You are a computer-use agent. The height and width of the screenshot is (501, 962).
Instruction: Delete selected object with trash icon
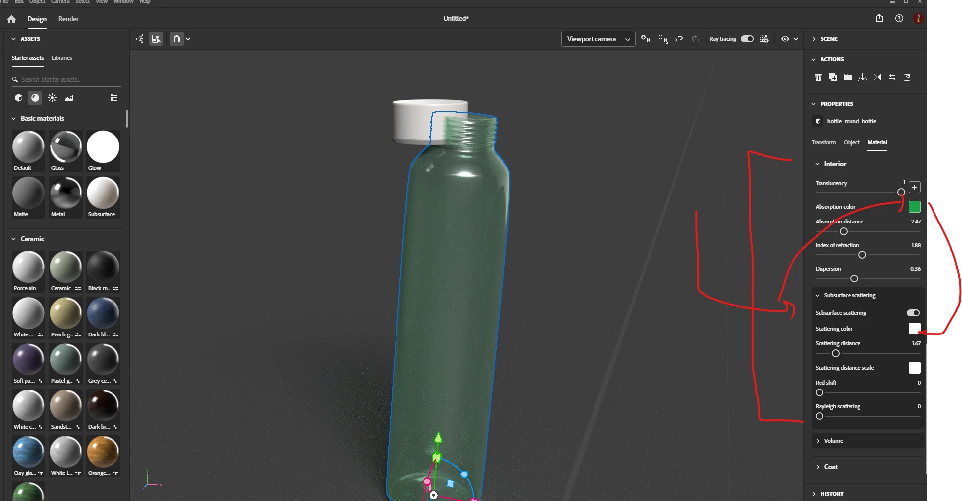[x=818, y=77]
